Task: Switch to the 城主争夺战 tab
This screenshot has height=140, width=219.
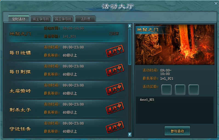Action: click(x=41, y=19)
